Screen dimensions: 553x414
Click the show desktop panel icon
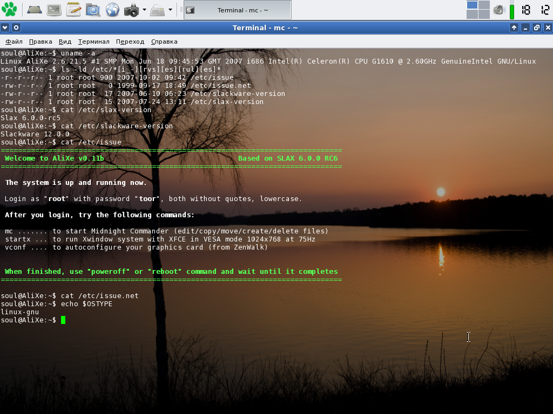34,10
